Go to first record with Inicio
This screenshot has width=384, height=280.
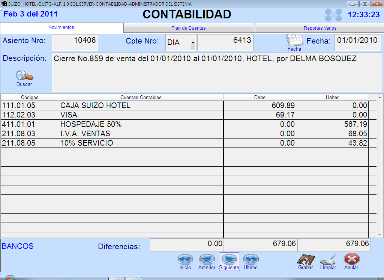pyautogui.click(x=185, y=260)
